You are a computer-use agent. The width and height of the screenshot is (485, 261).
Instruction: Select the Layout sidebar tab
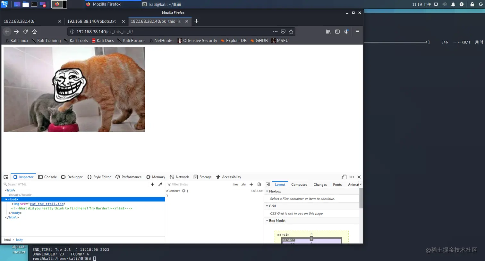280,185
